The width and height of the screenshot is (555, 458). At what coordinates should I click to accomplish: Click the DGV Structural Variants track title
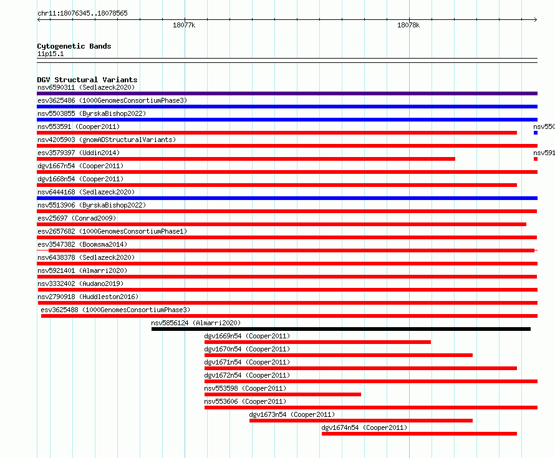point(87,80)
